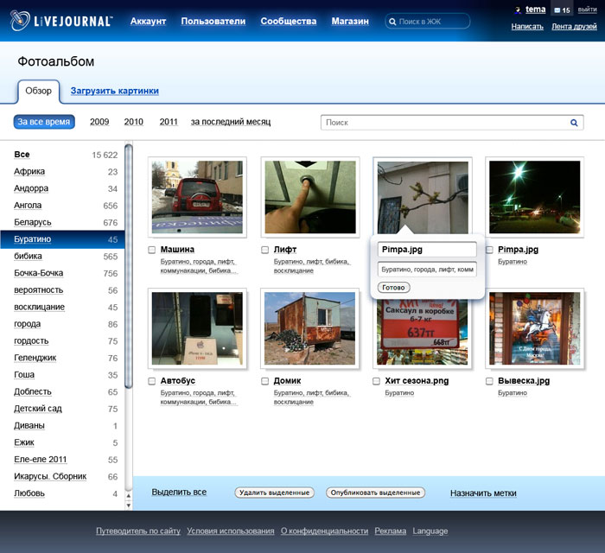Click the Назначить метки link
Viewport: 605px width, 553px height.
(483, 493)
